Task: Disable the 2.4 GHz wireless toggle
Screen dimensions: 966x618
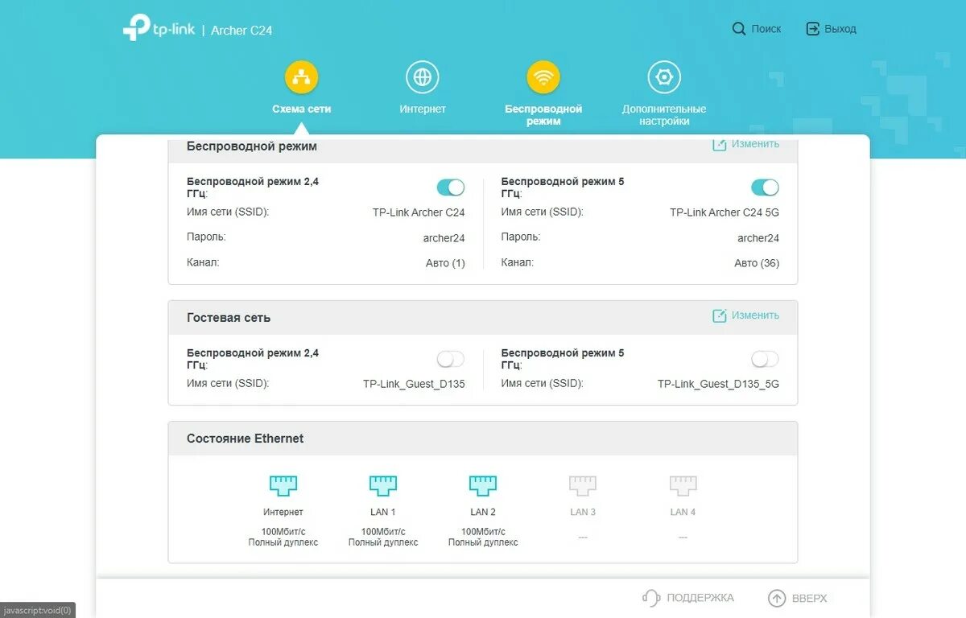Action: click(451, 187)
